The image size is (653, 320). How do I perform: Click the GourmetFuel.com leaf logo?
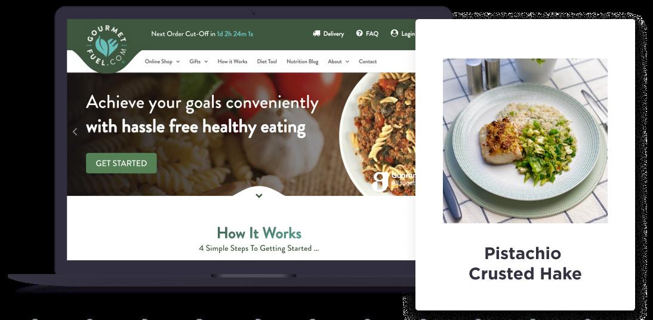pyautogui.click(x=107, y=46)
